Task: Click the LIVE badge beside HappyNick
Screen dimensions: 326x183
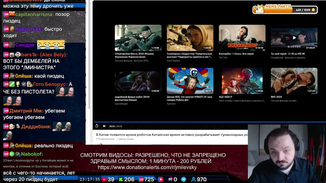Action: pos(6,29)
